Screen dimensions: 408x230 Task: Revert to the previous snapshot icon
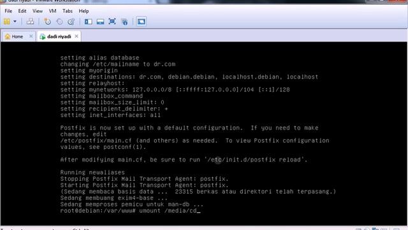59,21
